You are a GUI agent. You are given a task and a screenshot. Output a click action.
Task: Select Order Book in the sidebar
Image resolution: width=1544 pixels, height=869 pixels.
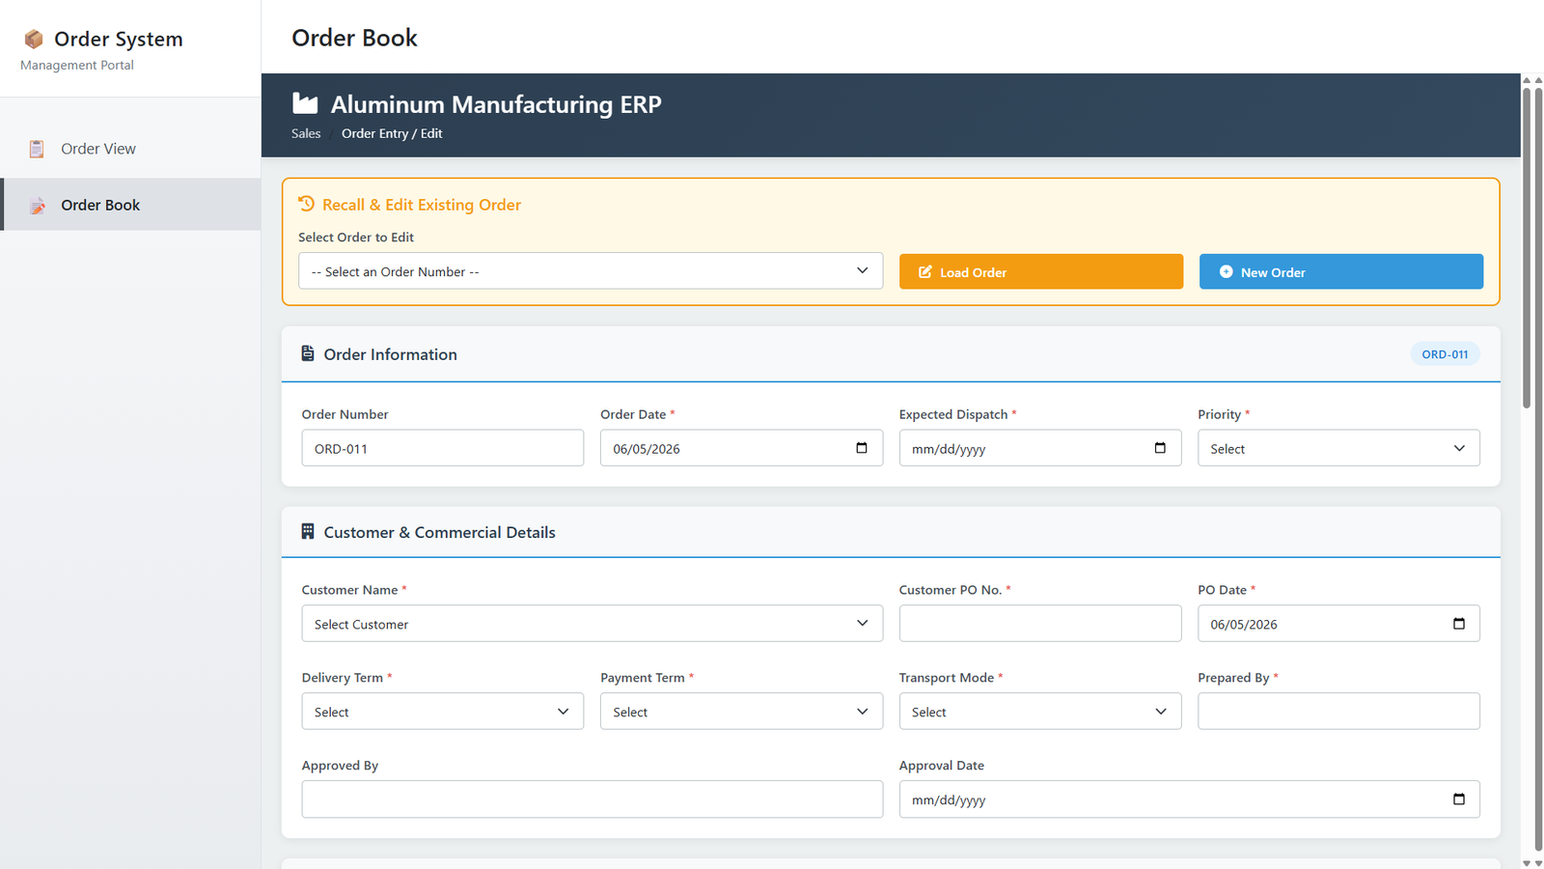coord(130,205)
